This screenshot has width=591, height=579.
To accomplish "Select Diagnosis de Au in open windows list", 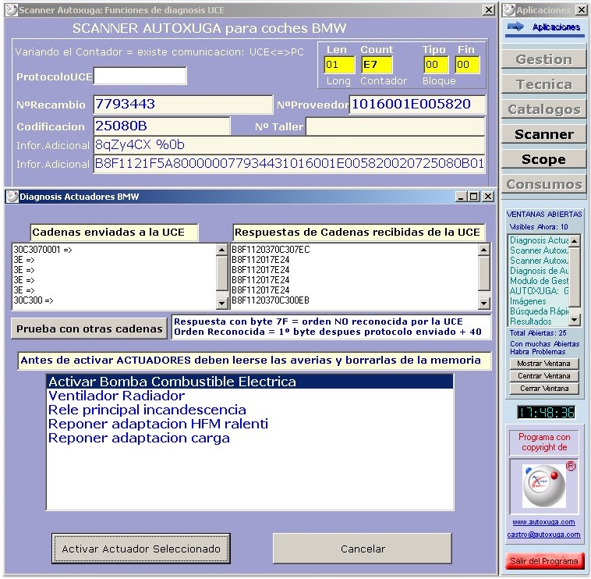I will pos(539,271).
